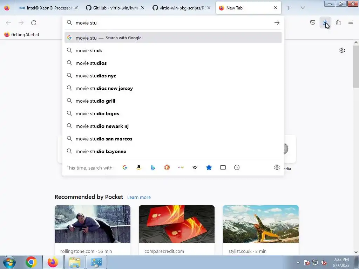The width and height of the screenshot is (359, 269).
Task: Click the muted volume tray icon
Action: [x=324, y=263]
